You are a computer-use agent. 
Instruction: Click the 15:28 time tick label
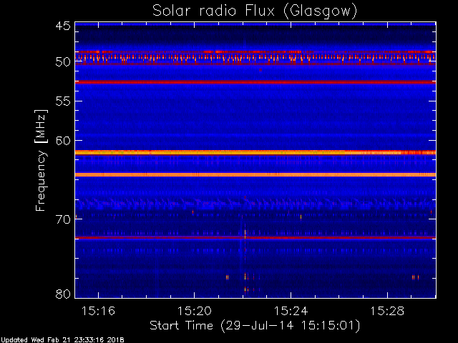387,311
